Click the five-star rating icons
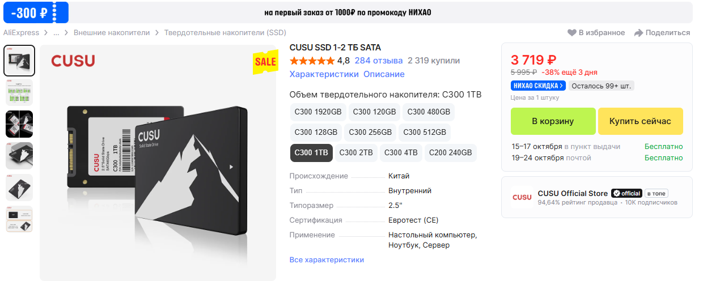The width and height of the screenshot is (720, 281). 312,61
